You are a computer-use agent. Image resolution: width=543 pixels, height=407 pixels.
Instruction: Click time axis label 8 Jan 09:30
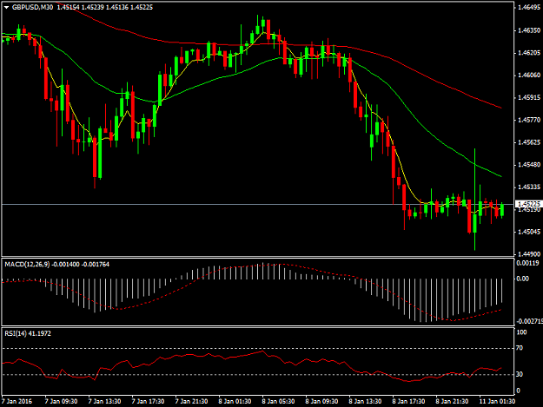[321, 402]
